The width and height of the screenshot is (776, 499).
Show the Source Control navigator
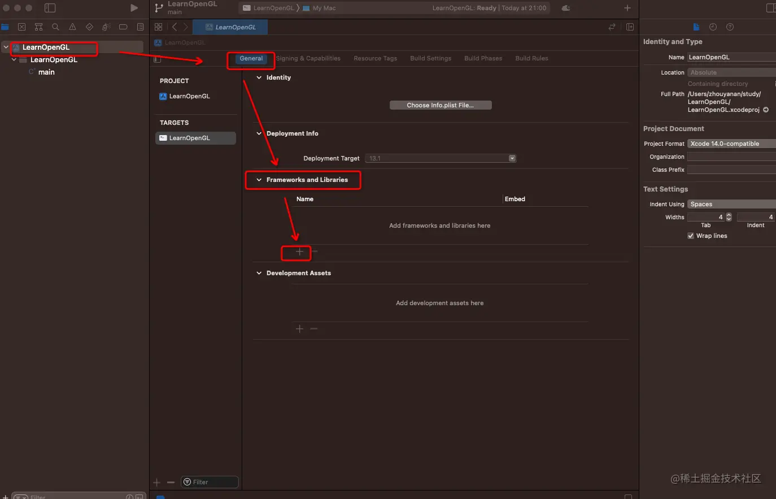coord(21,27)
